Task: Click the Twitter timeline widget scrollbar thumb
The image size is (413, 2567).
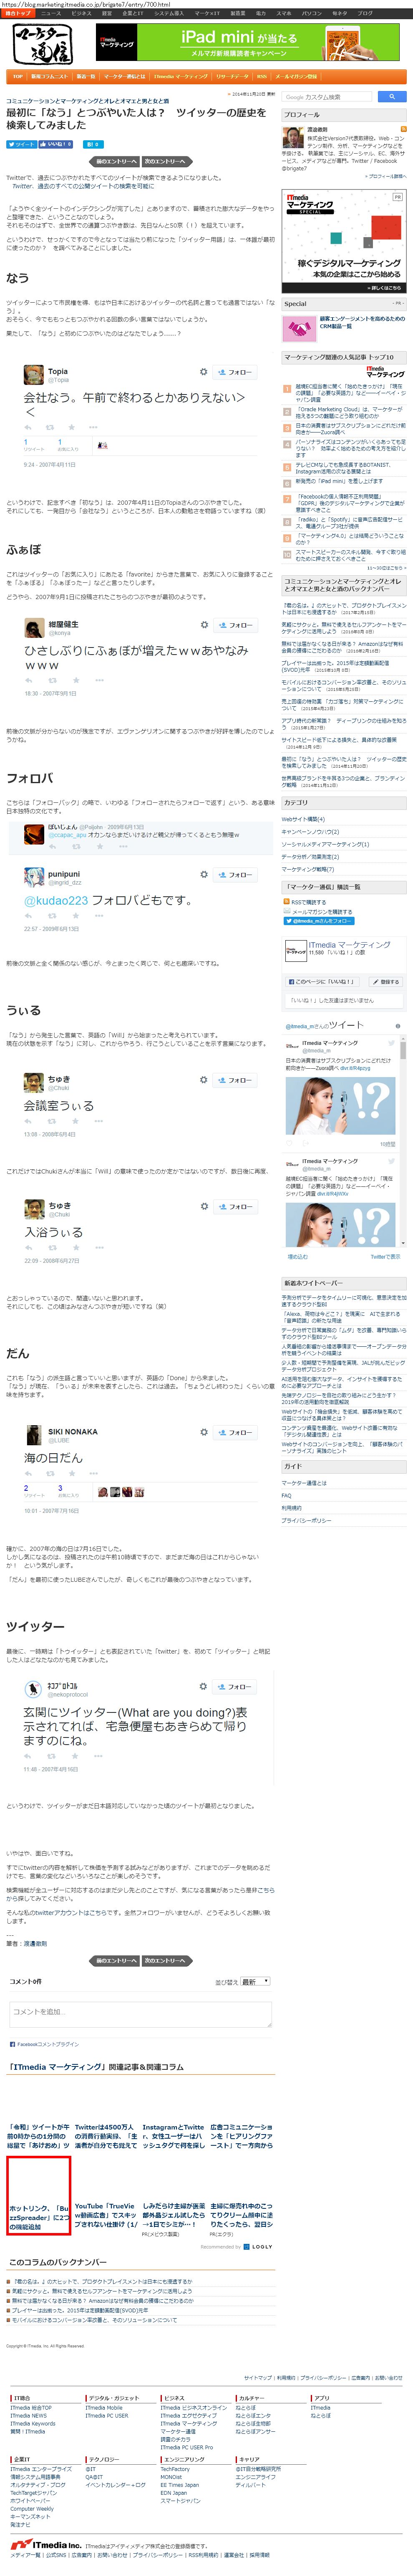Action: pyautogui.click(x=403, y=1050)
